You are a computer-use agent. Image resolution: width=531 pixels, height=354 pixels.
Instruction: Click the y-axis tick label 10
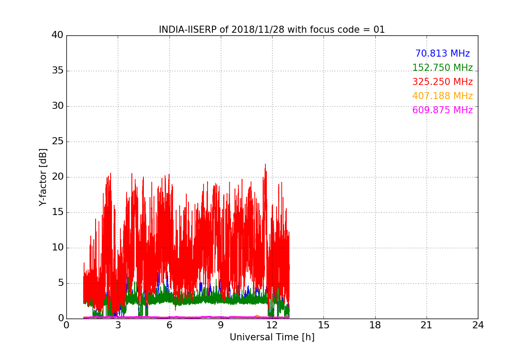point(58,248)
